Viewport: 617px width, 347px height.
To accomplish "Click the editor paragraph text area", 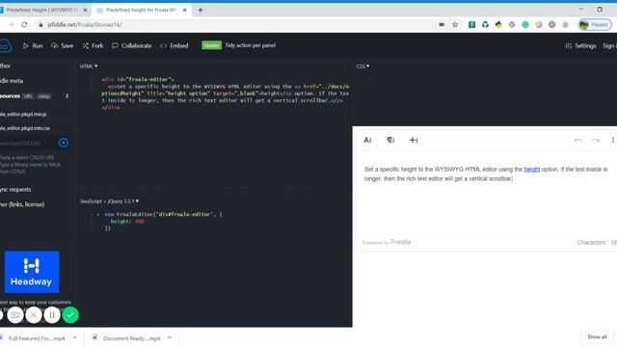I will tap(486, 173).
